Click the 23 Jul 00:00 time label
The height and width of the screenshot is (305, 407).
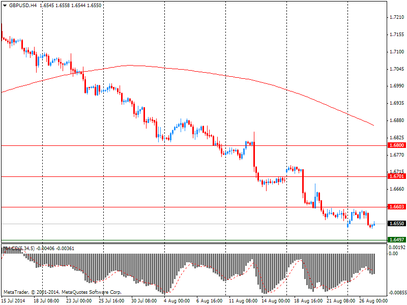79,301
